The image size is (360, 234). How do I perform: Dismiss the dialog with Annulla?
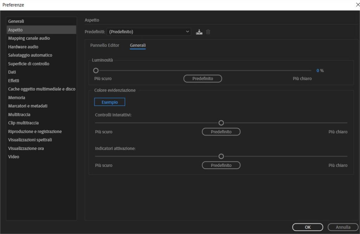342,227
